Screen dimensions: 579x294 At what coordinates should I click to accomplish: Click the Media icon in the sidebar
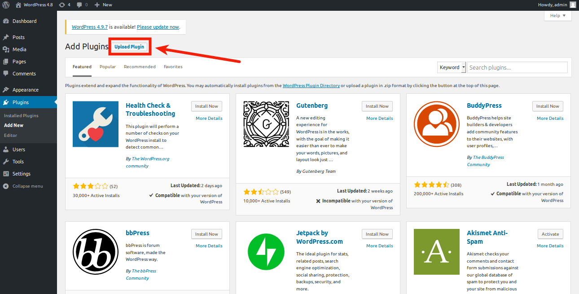(x=6, y=49)
